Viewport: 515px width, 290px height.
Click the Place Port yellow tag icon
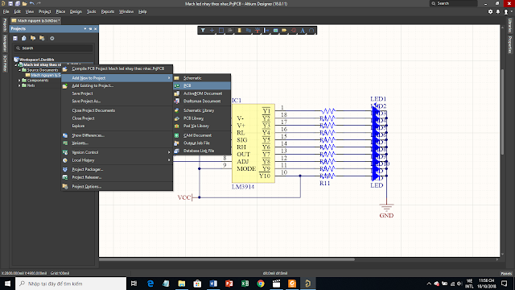pyautogui.click(x=284, y=31)
